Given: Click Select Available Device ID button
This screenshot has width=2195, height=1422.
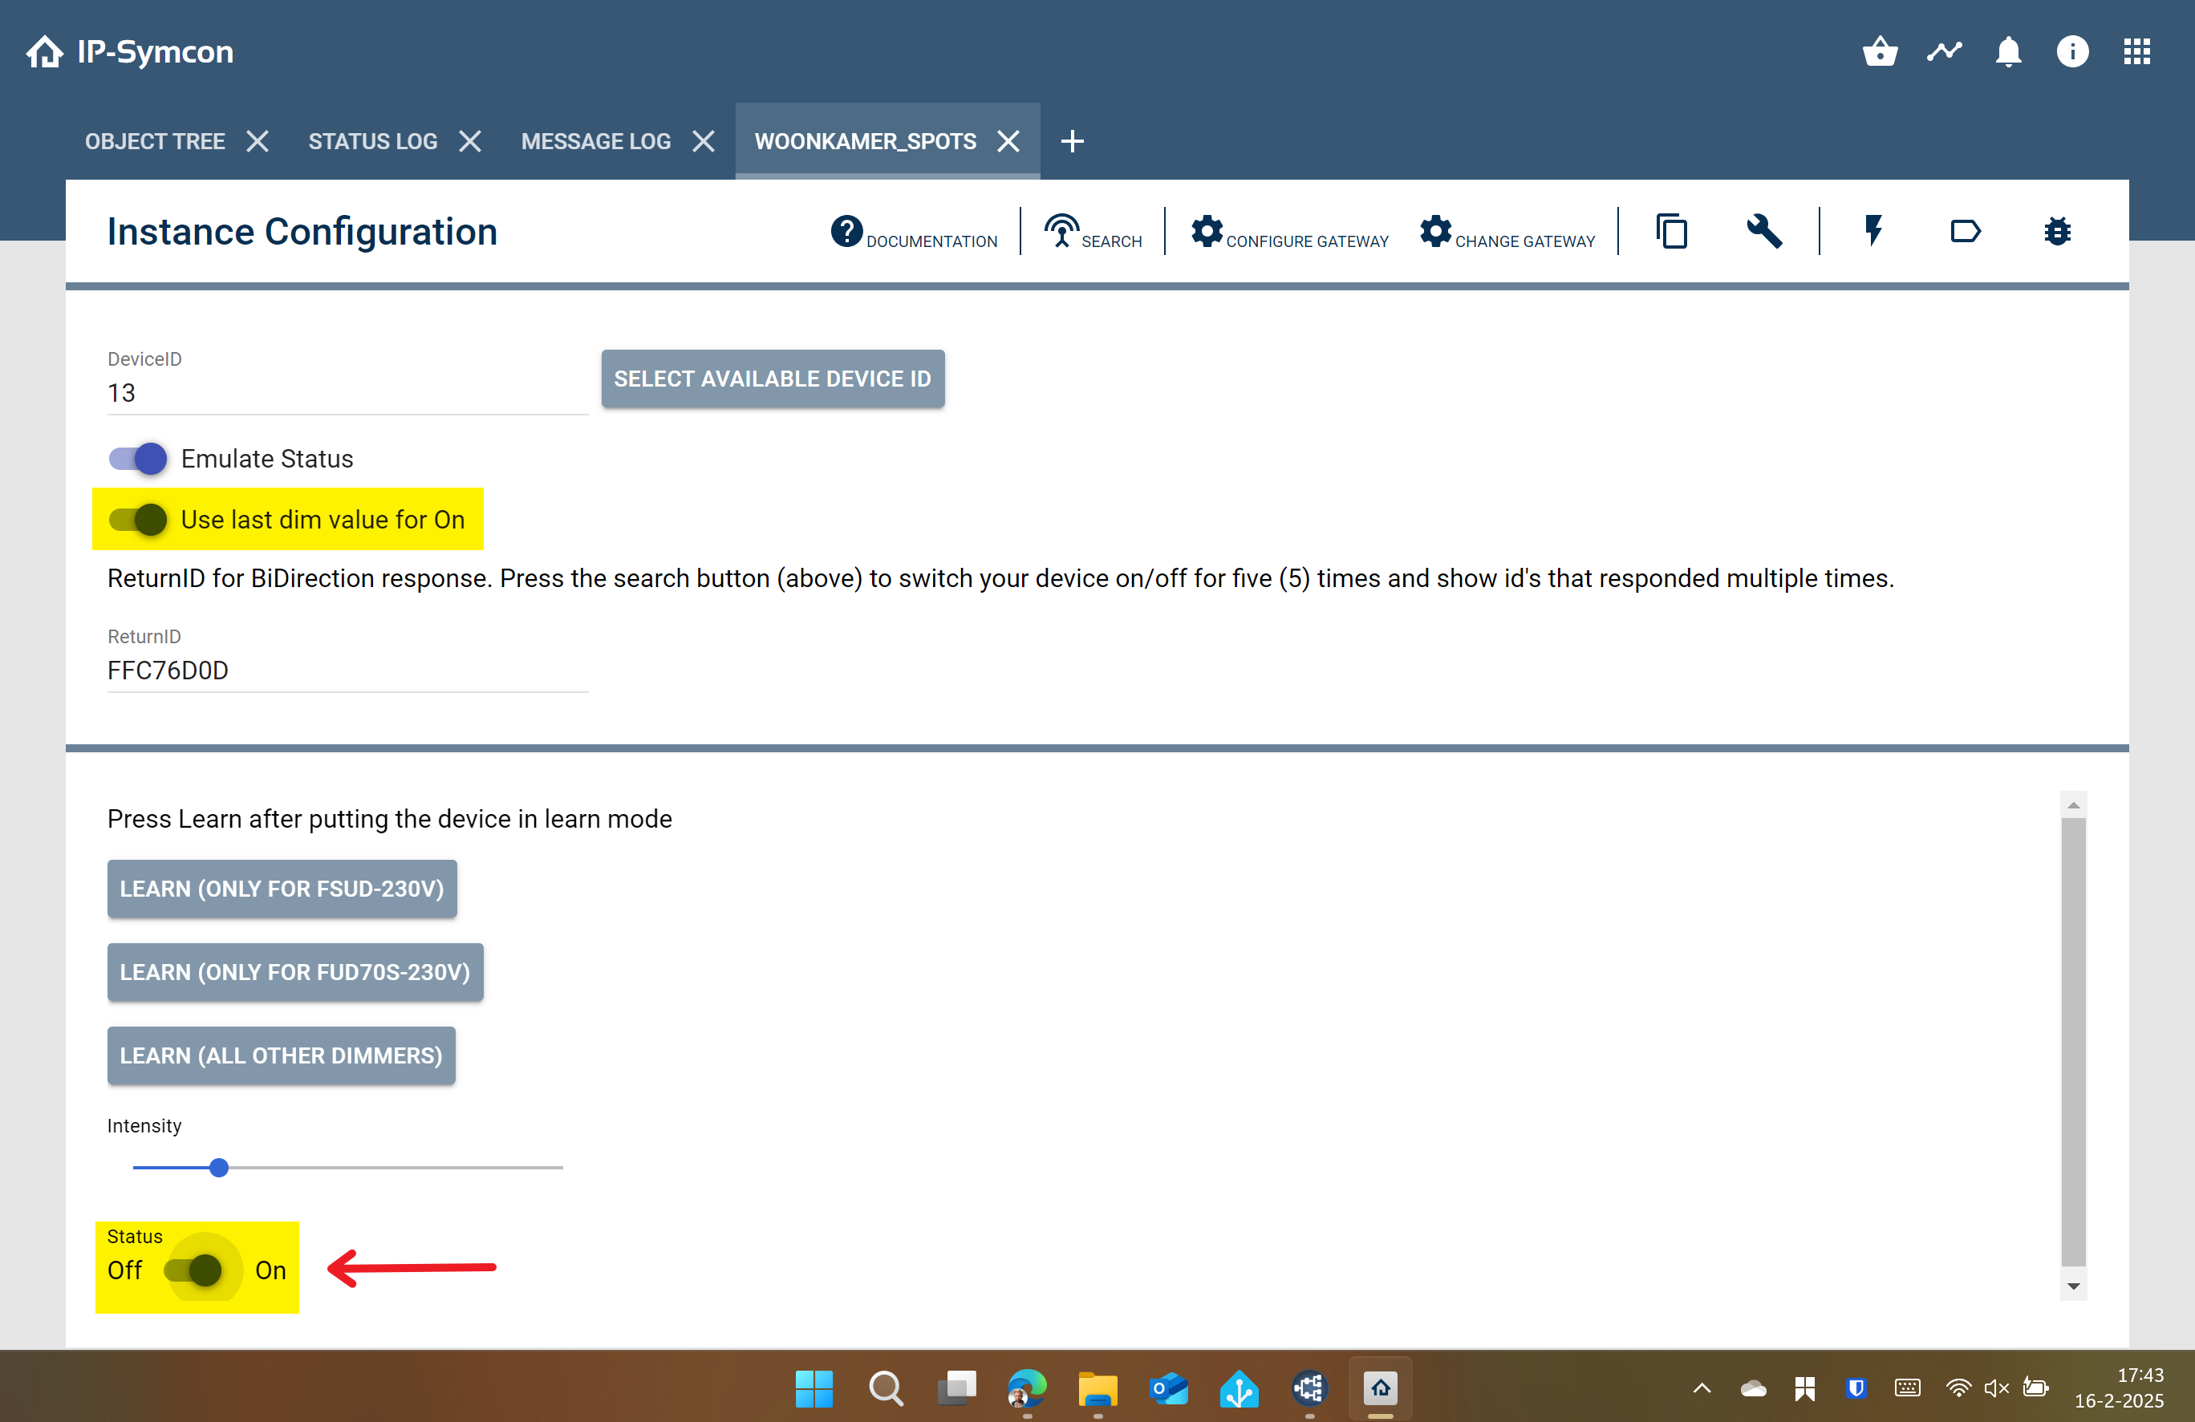Looking at the screenshot, I should 773,378.
